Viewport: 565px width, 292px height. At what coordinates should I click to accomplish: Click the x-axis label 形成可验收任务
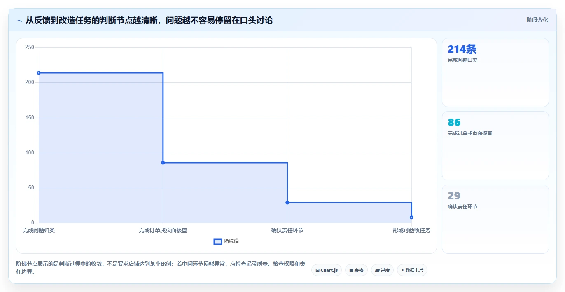pos(411,231)
